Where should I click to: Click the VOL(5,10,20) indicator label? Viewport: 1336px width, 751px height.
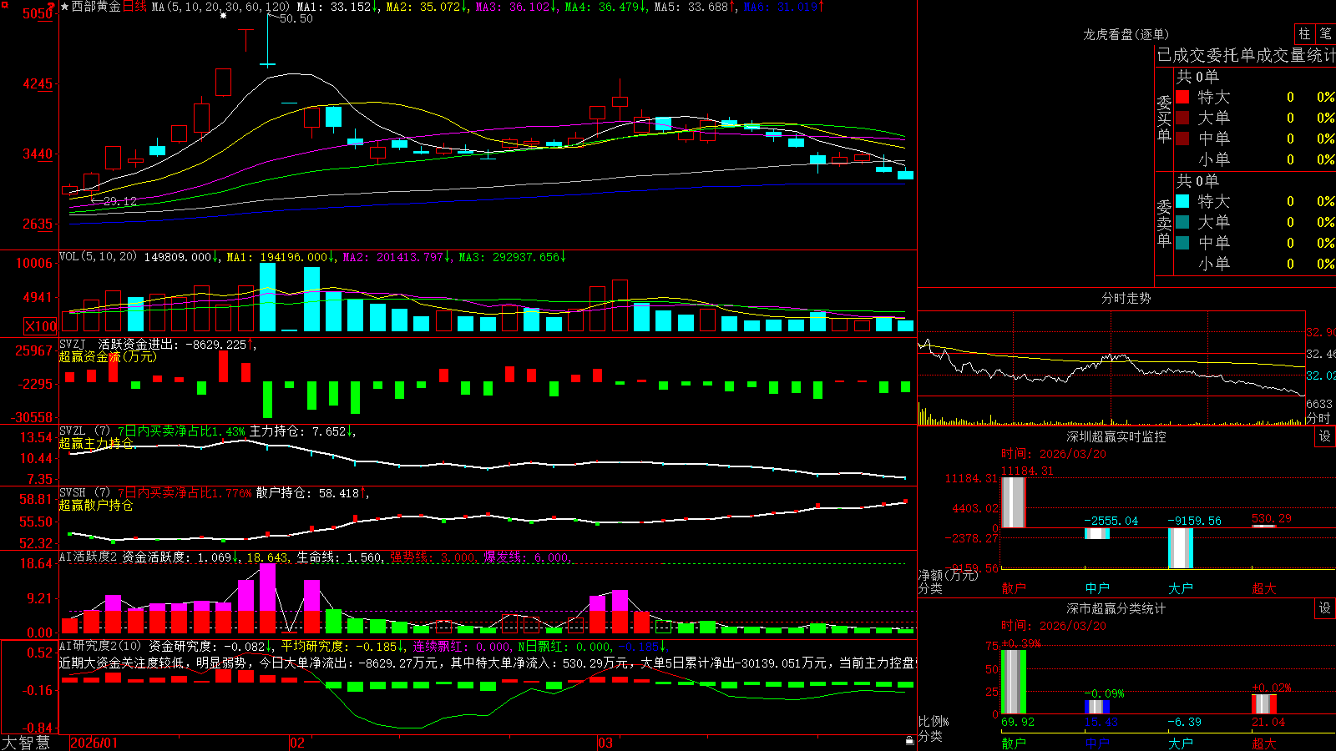point(98,257)
